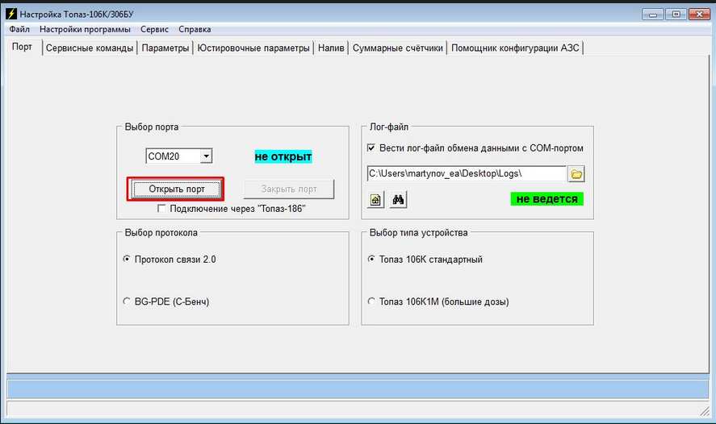Enable Подключение через "Топаз-186" checkbox
Screen dimensions: 716x424
click(161, 208)
